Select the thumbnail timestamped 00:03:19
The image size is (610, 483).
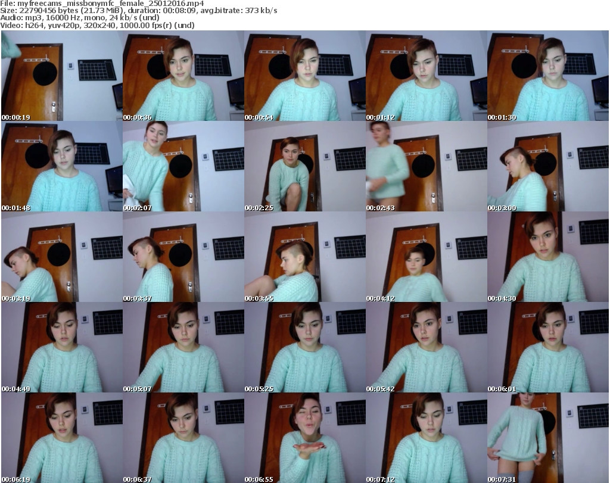(x=62, y=257)
